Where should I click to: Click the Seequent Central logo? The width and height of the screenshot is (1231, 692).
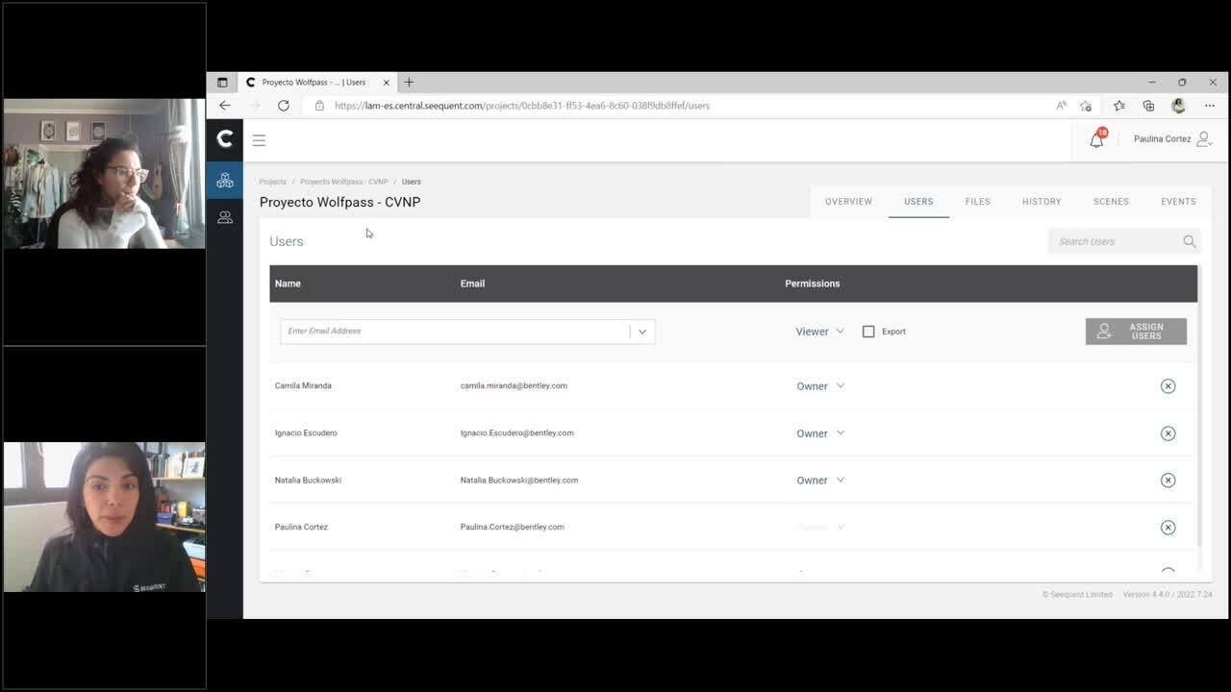tap(225, 139)
